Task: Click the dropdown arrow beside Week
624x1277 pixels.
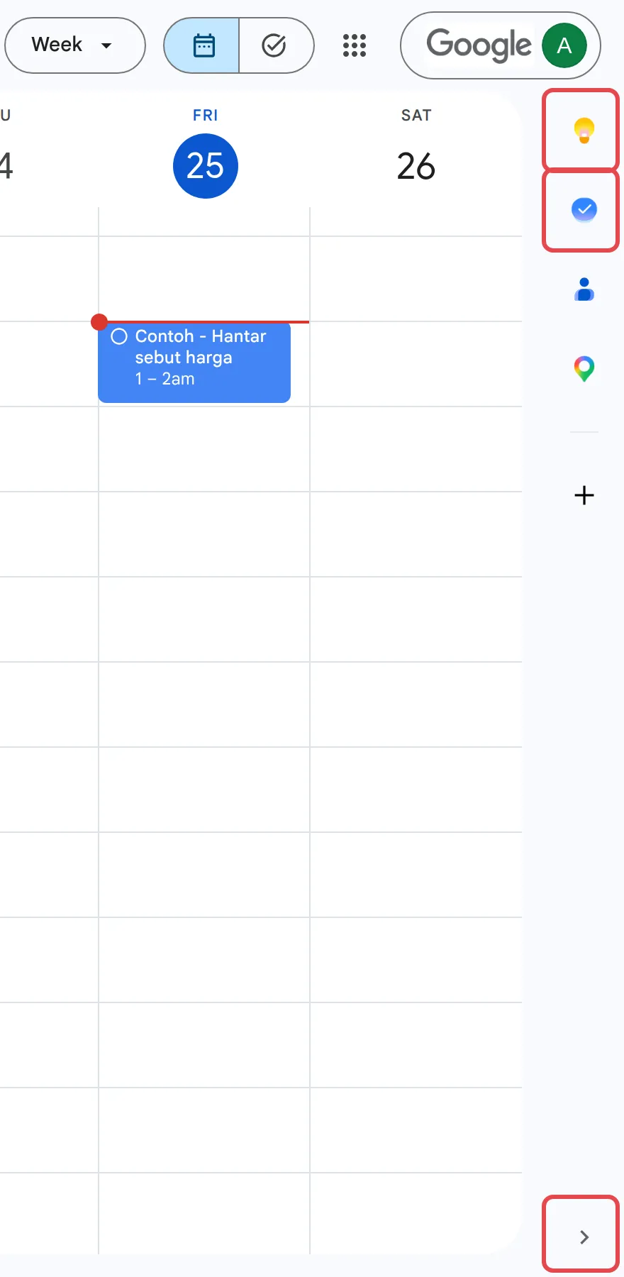Action: coord(106,45)
